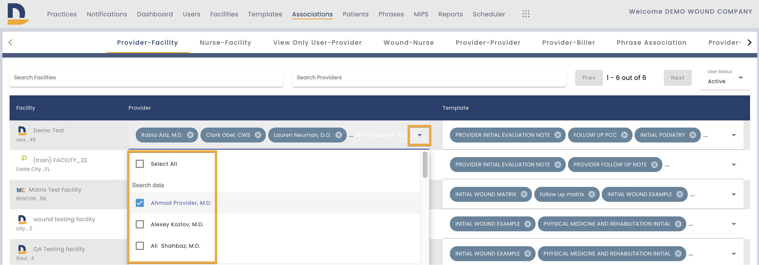Check Ali Shahbaz, M.D. checkbox
This screenshot has height=265, width=759.
click(140, 246)
